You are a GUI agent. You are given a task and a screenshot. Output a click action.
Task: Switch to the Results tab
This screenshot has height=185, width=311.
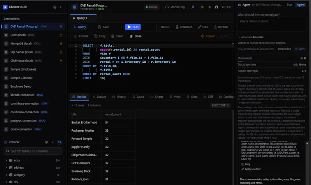pos(79,97)
